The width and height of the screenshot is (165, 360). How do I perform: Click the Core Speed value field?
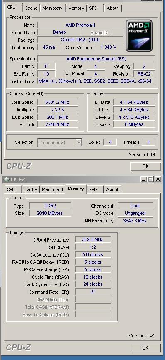(57, 102)
